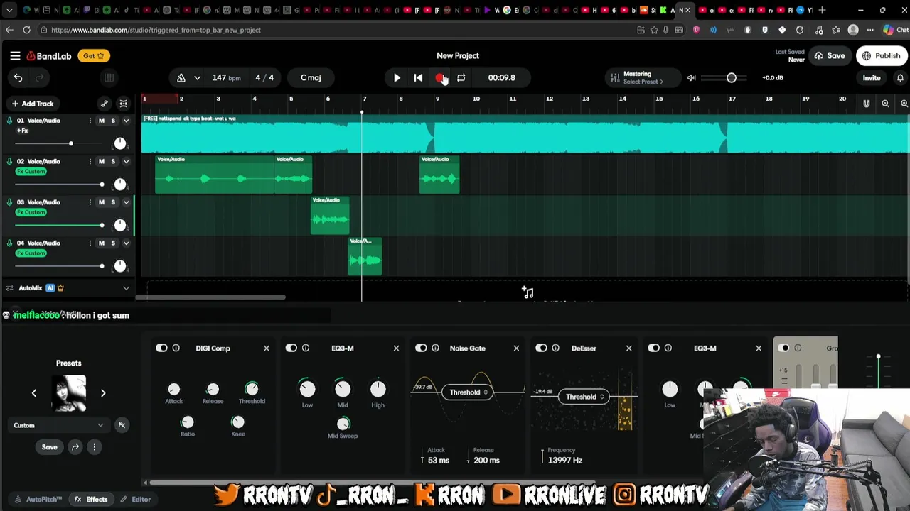The height and width of the screenshot is (511, 910).
Task: Click the add-loop music note icon
Action: (528, 292)
